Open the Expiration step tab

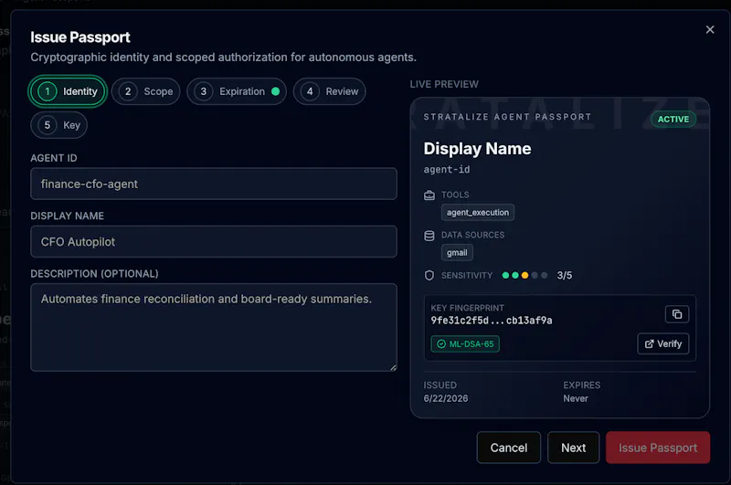click(x=237, y=91)
